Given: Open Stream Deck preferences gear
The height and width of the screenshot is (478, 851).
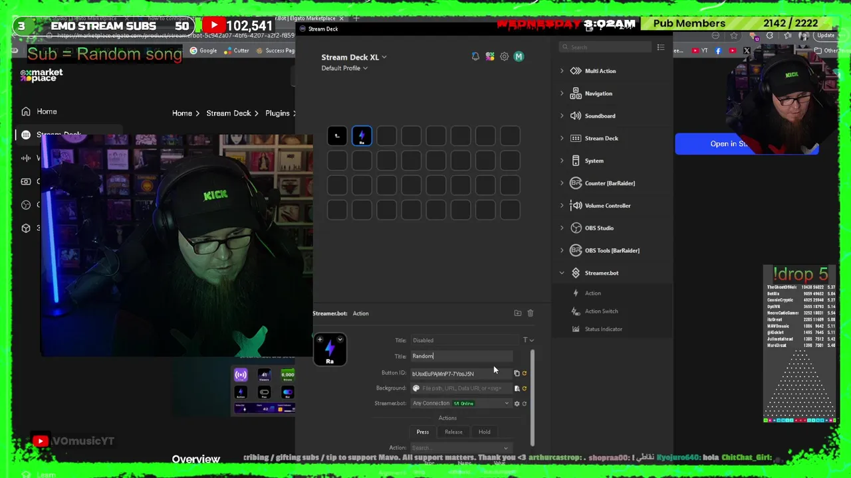Looking at the screenshot, I should (x=504, y=57).
